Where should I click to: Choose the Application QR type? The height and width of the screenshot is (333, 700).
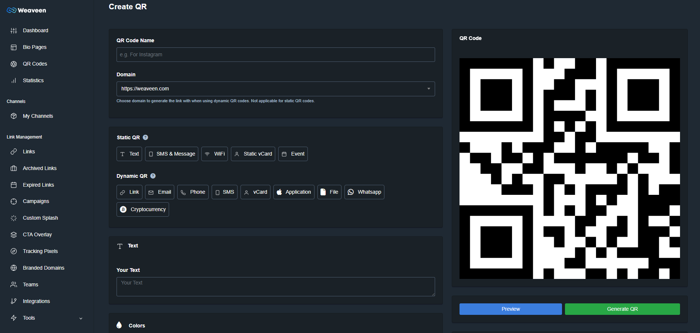click(x=294, y=192)
